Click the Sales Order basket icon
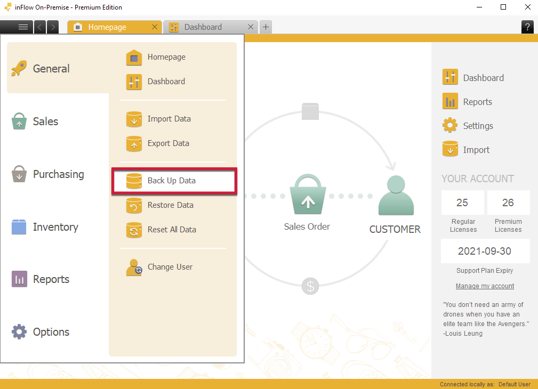 tap(308, 195)
